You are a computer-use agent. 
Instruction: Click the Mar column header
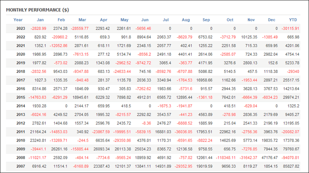82,20
